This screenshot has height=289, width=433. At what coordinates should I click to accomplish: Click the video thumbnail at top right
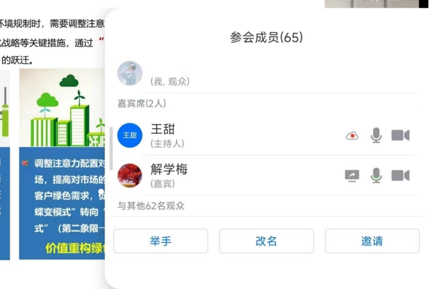tap(376, 4)
